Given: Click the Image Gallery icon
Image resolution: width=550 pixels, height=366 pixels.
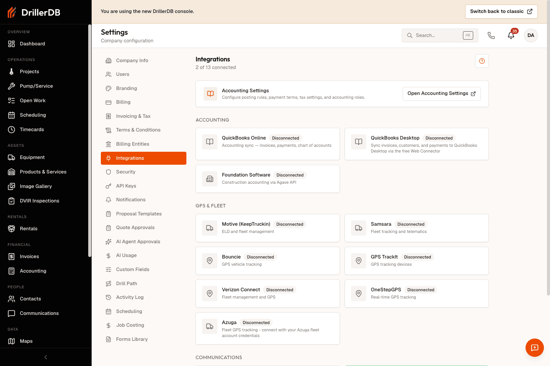Looking at the screenshot, I should pos(11,186).
